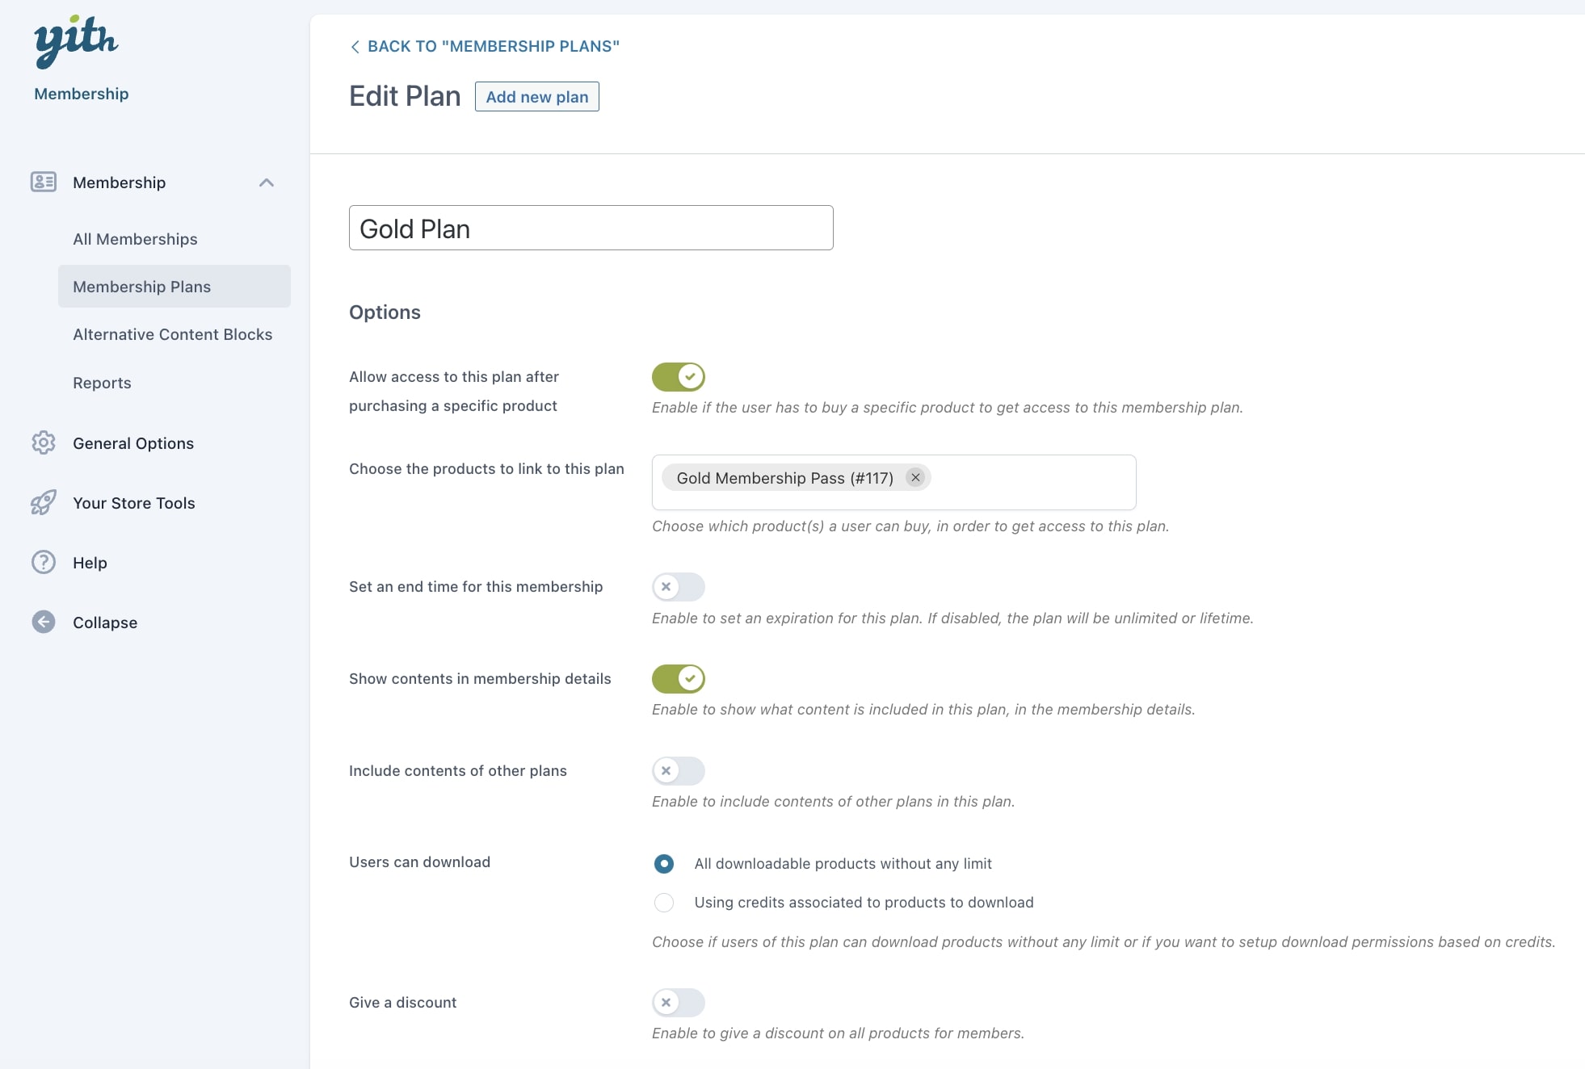Enable end time for this membership
The image size is (1585, 1069).
pos(679,587)
